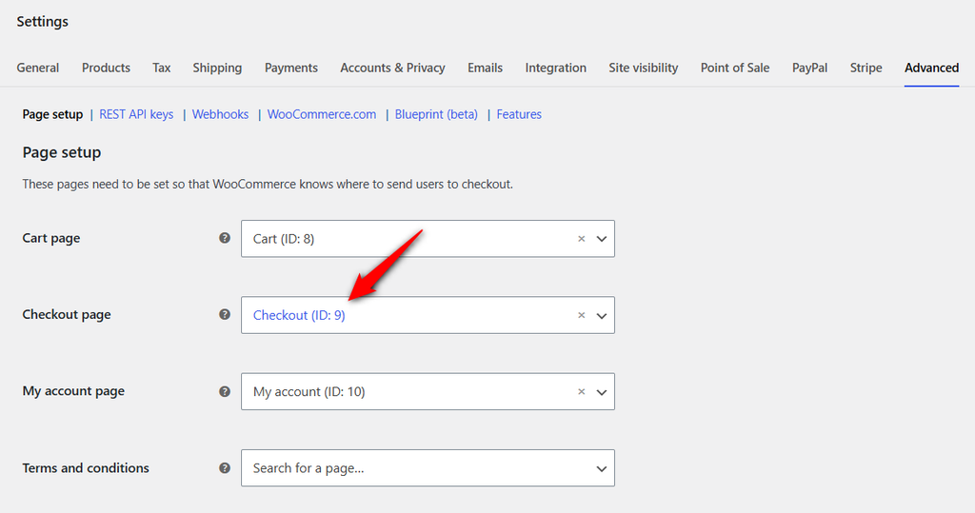Clear the My account (ID: 10) selection
The width and height of the screenshot is (975, 513).
pyautogui.click(x=582, y=392)
